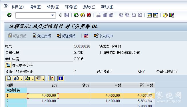Open the 环境(V) menu

coord(71,7)
